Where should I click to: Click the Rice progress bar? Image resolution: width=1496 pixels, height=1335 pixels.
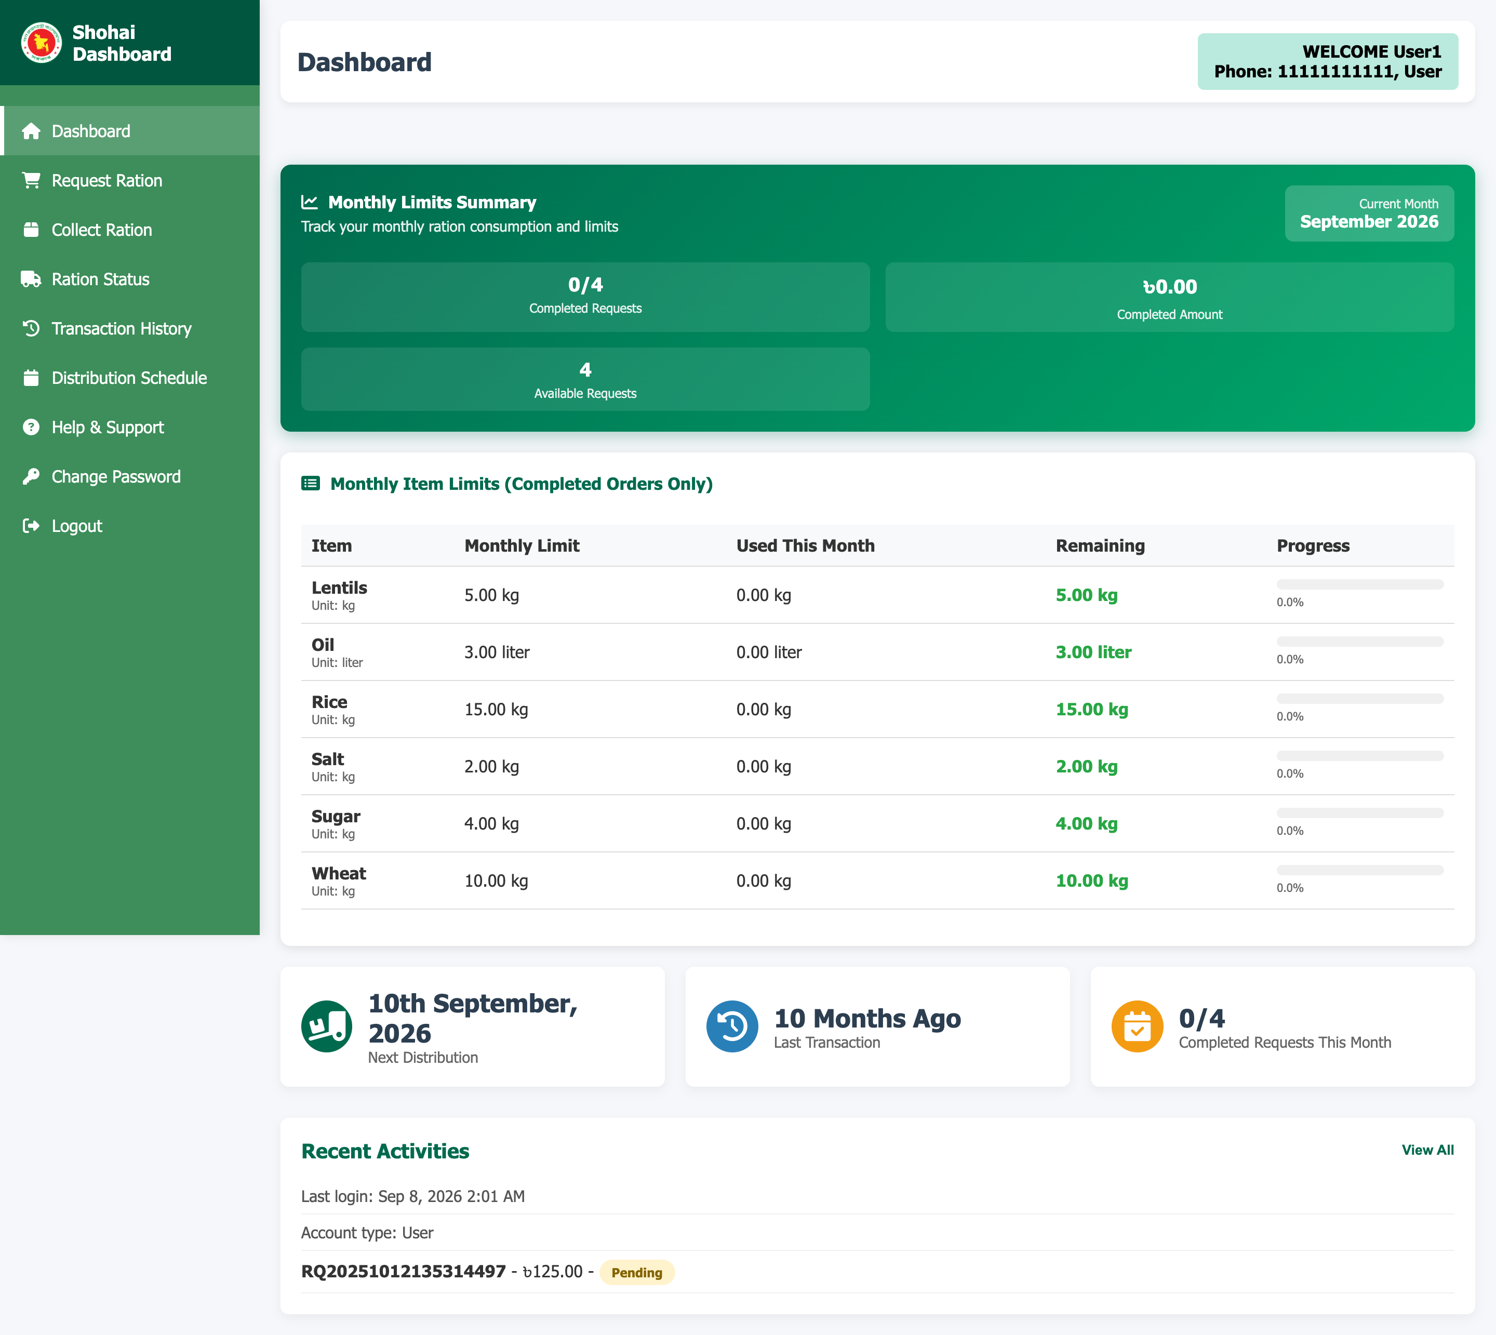[1359, 699]
